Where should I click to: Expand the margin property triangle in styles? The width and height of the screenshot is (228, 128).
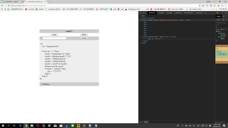pyautogui.click(x=225, y=37)
